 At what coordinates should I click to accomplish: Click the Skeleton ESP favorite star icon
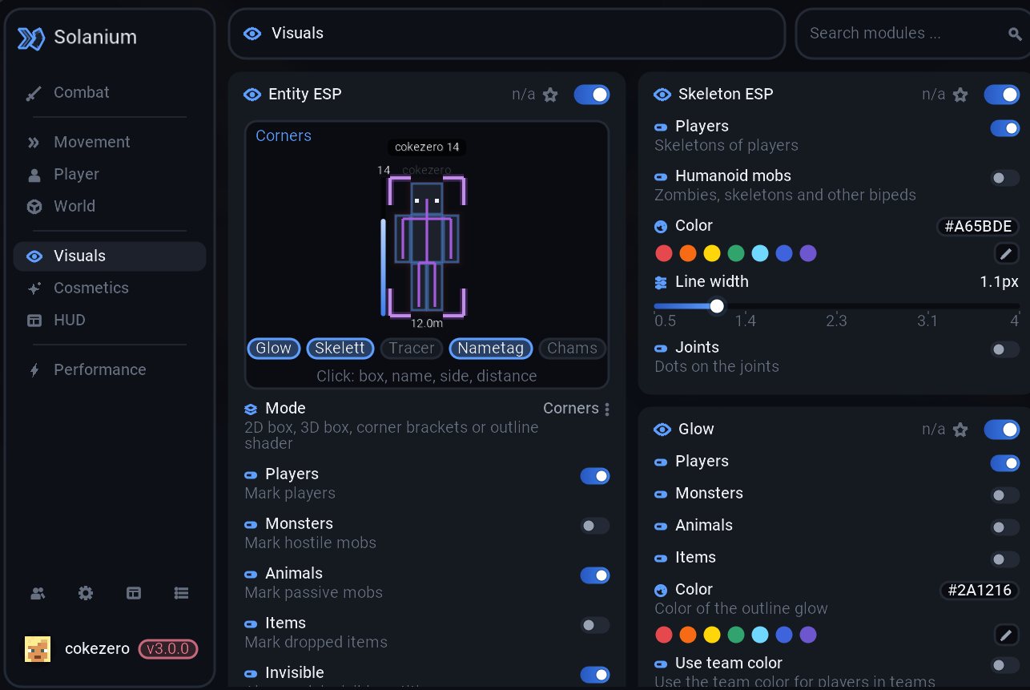(x=960, y=95)
